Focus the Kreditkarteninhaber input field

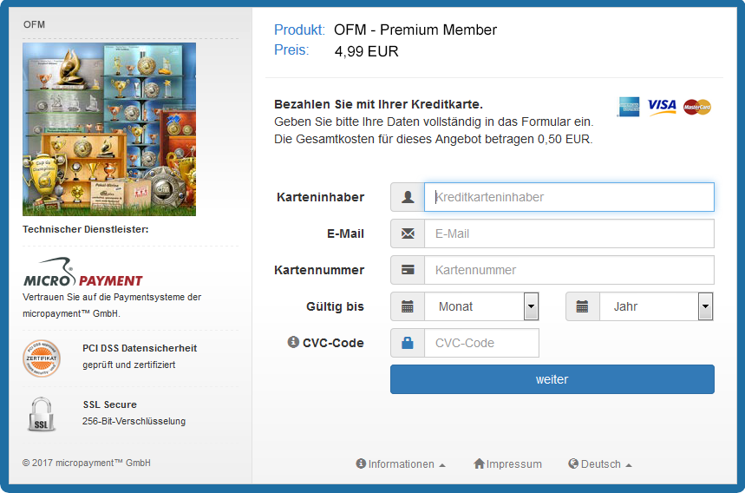[569, 197]
